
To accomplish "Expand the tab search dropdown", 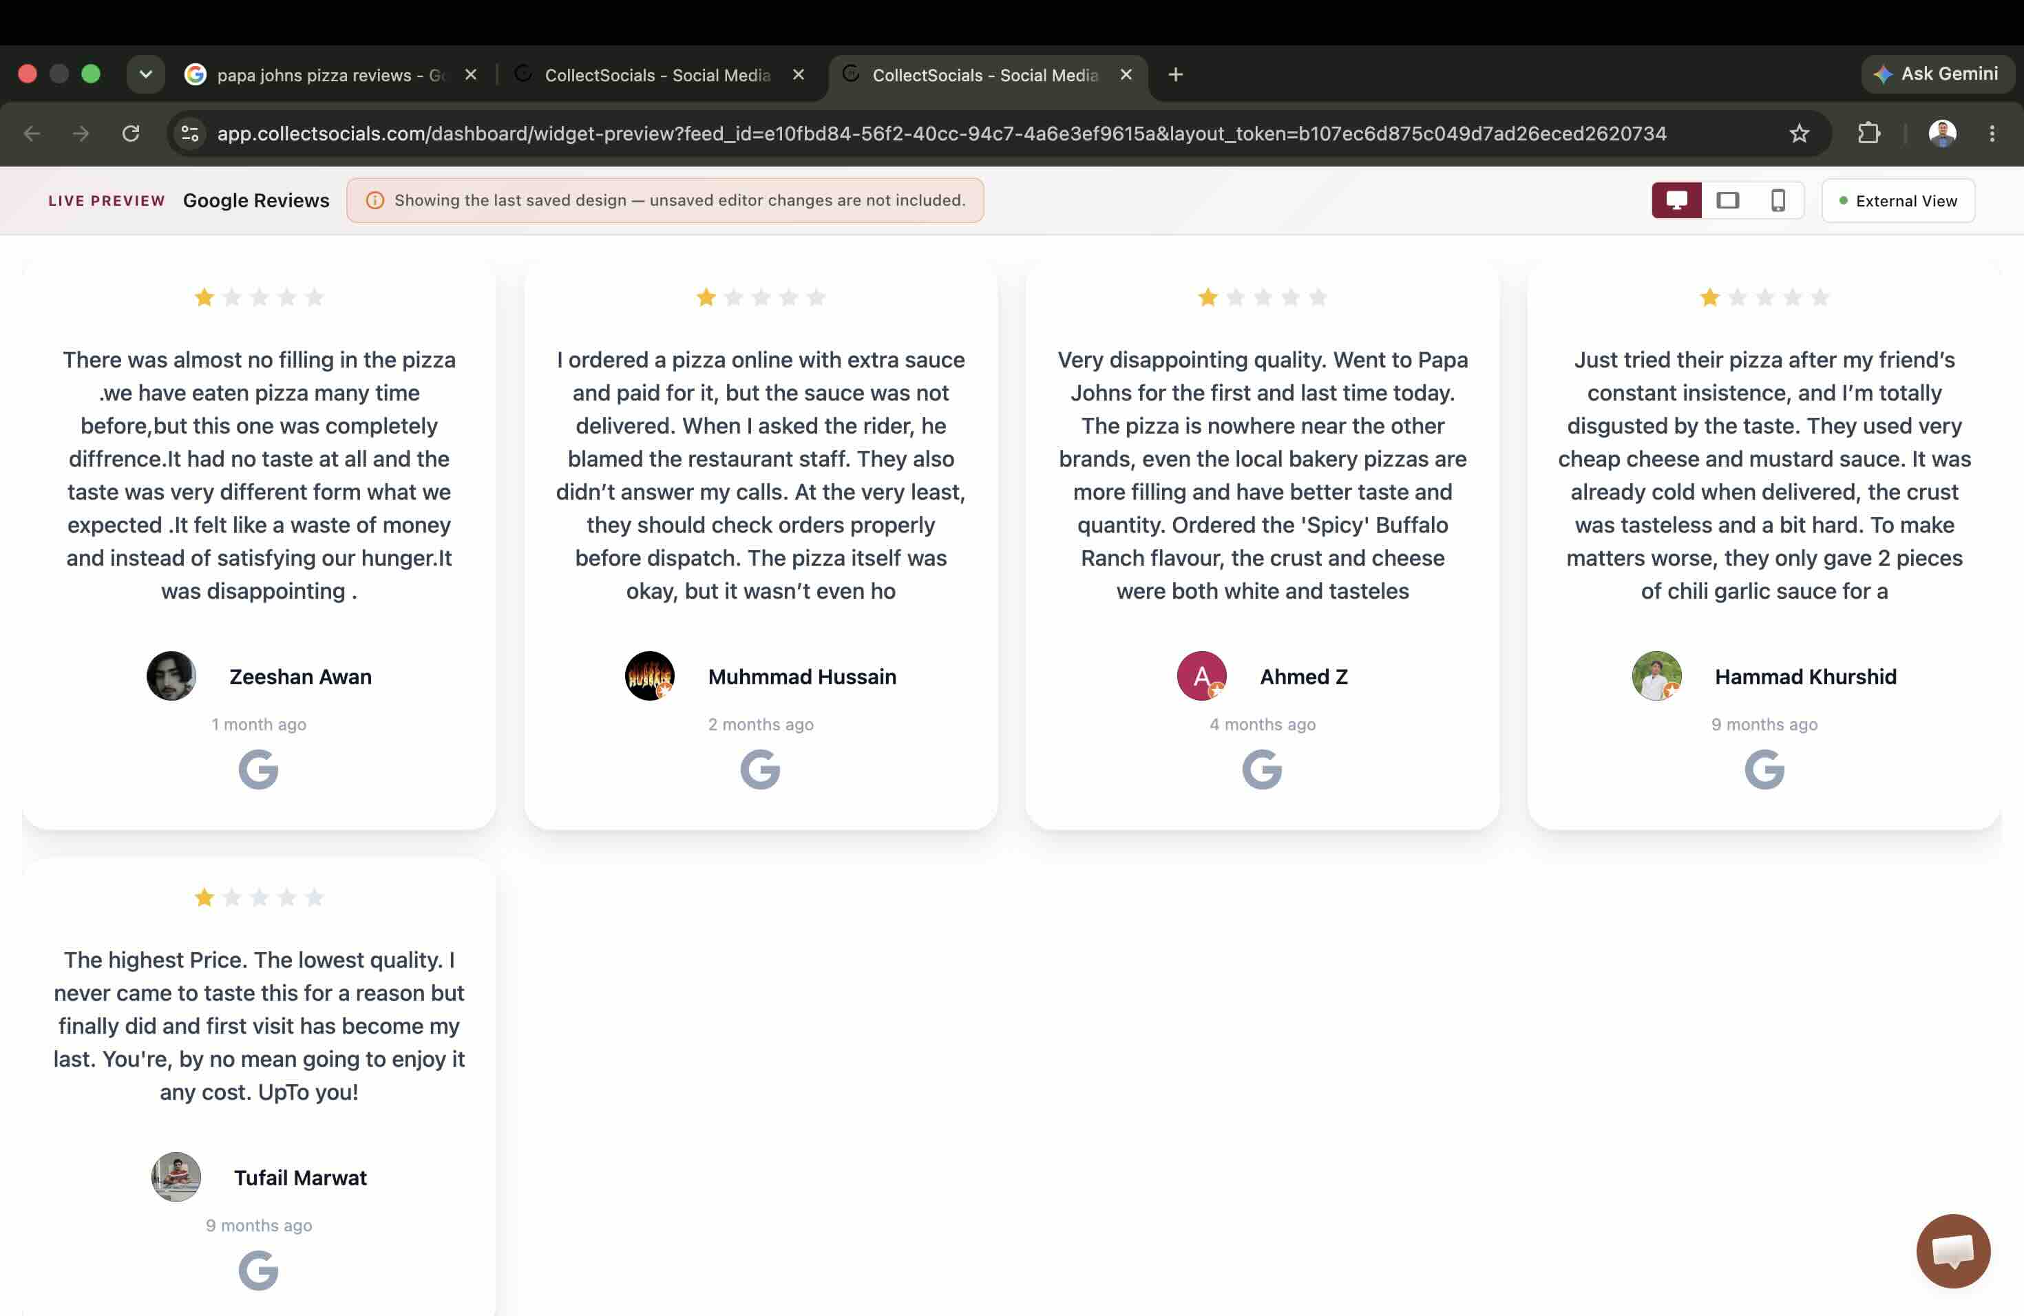I will (x=145, y=75).
